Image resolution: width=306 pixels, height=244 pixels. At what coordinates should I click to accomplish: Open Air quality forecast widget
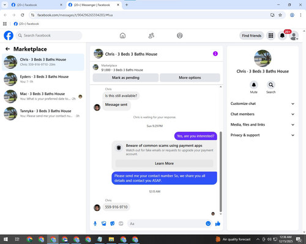[233, 239]
